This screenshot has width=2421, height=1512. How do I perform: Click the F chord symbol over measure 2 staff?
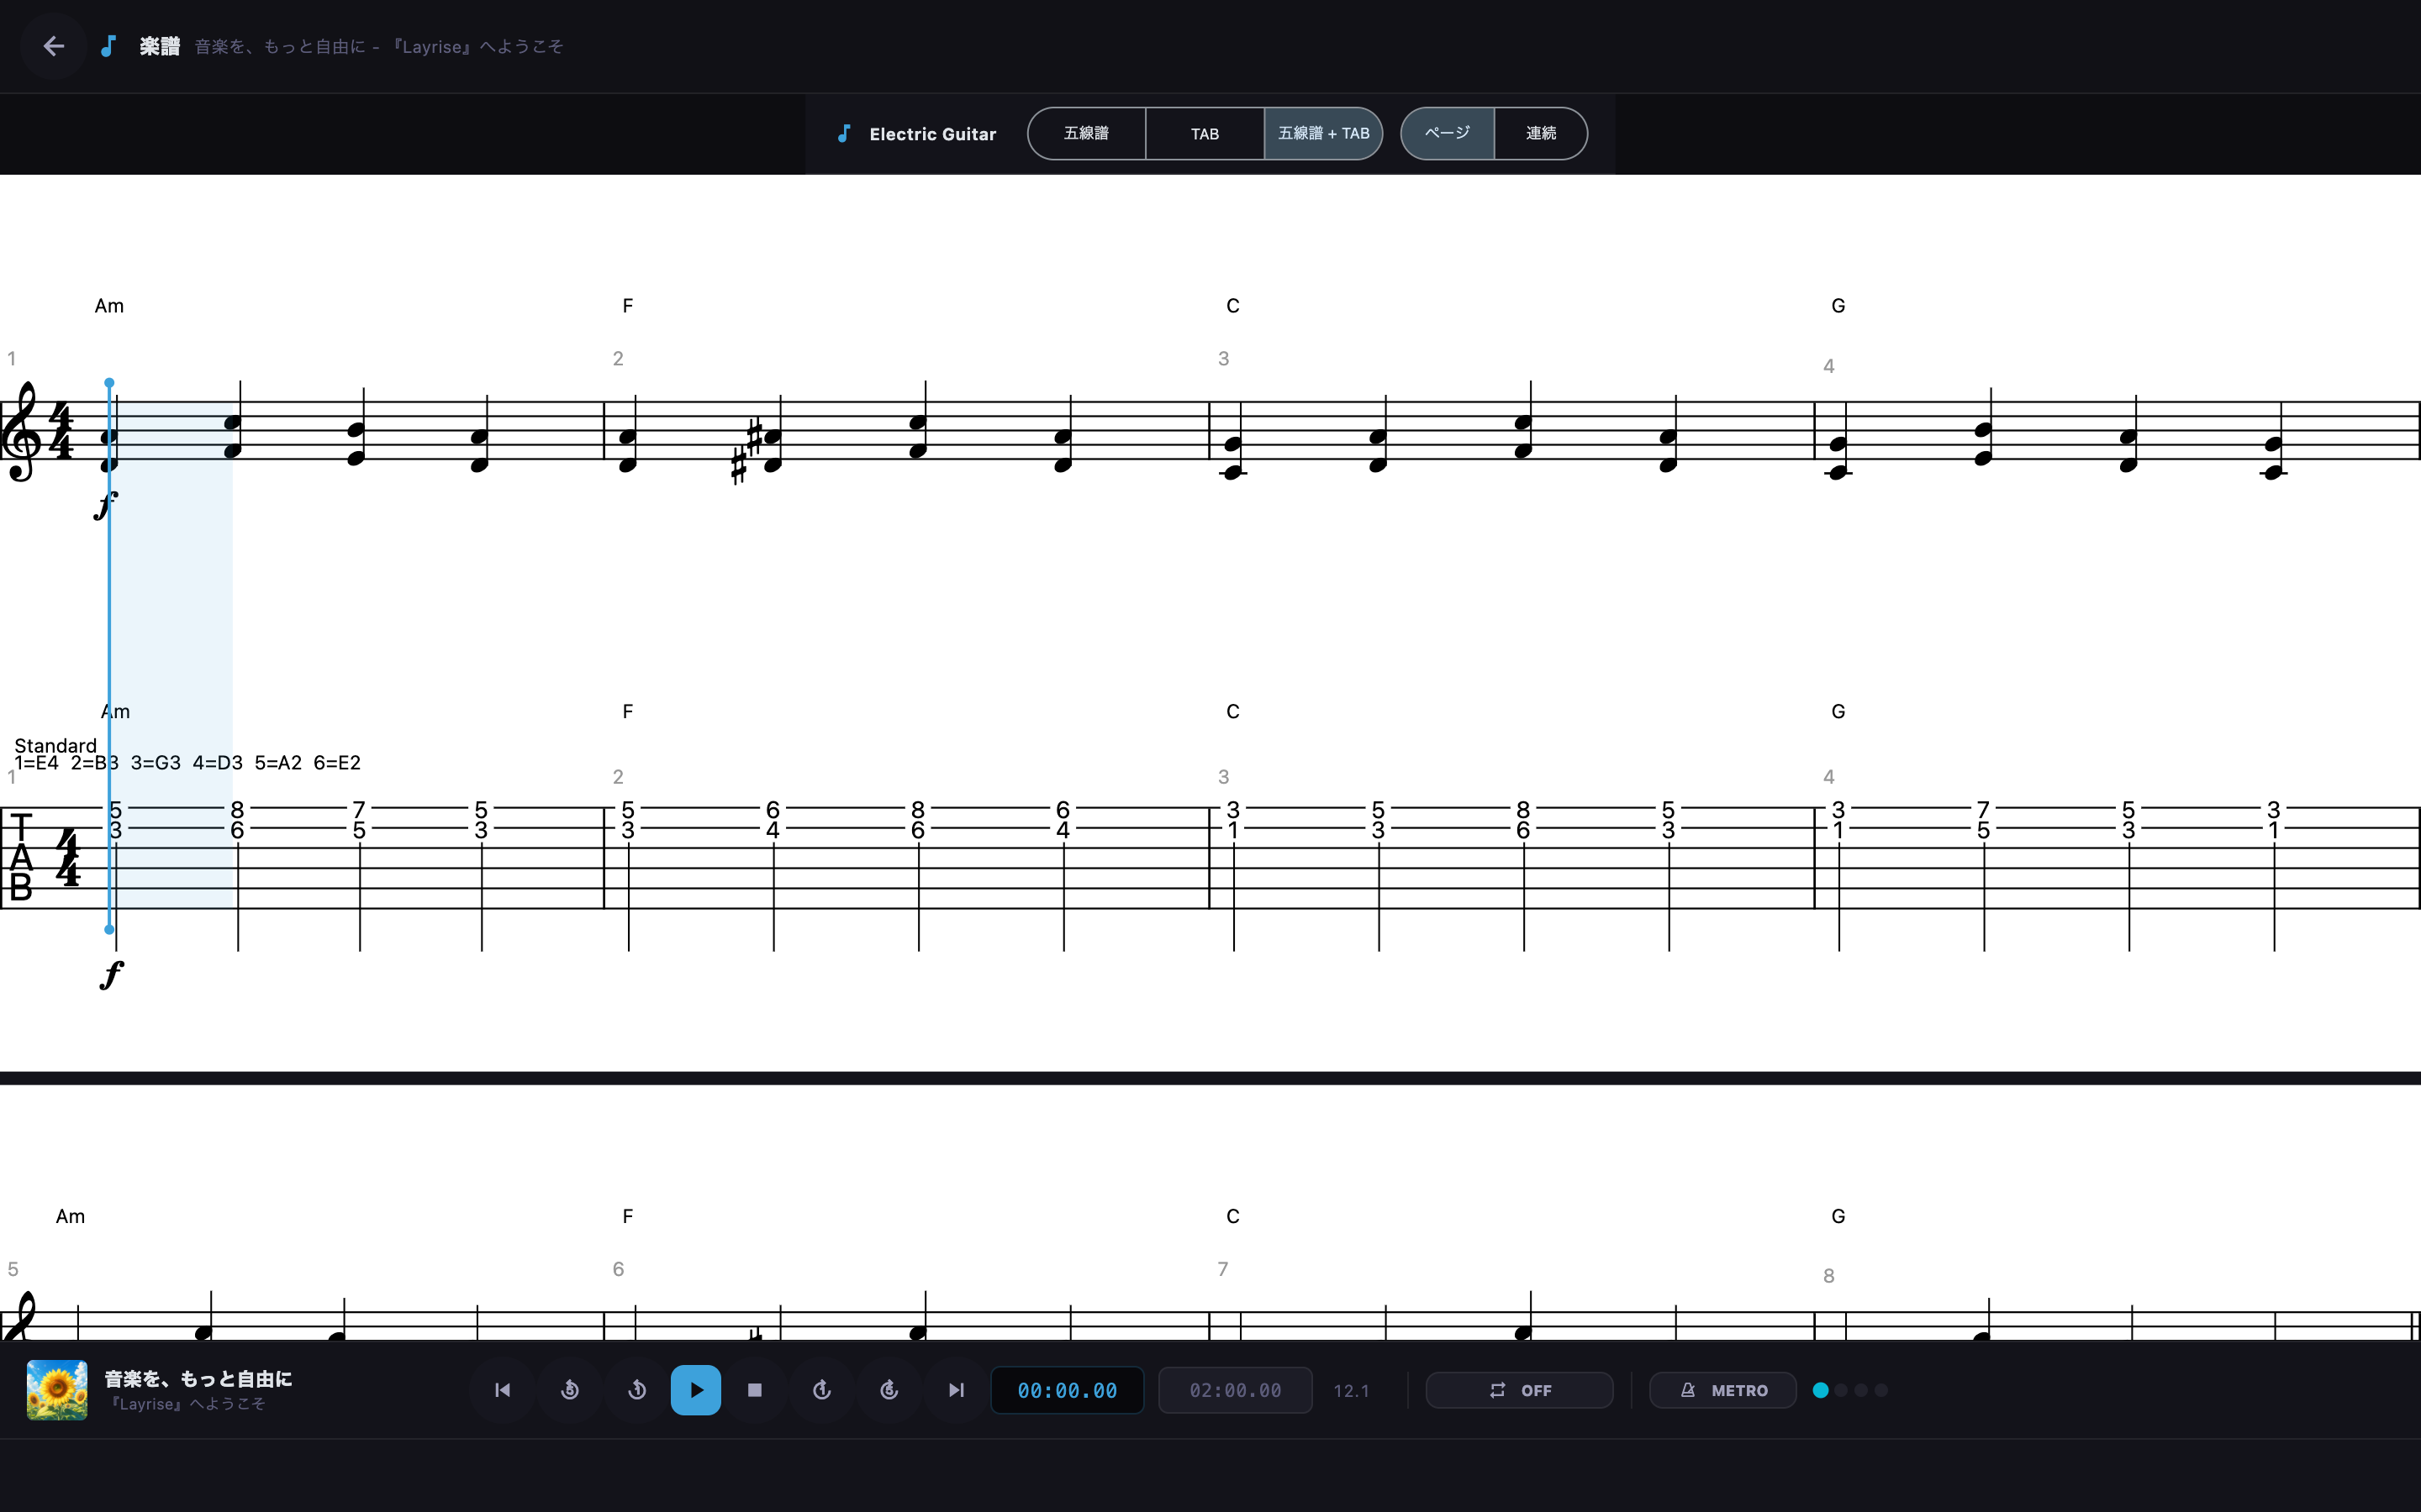pyautogui.click(x=627, y=306)
